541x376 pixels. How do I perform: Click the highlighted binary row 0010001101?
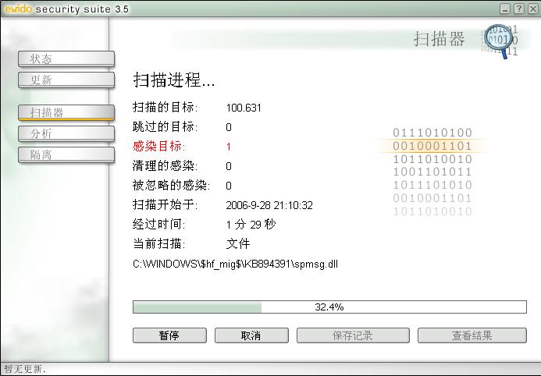click(x=432, y=146)
